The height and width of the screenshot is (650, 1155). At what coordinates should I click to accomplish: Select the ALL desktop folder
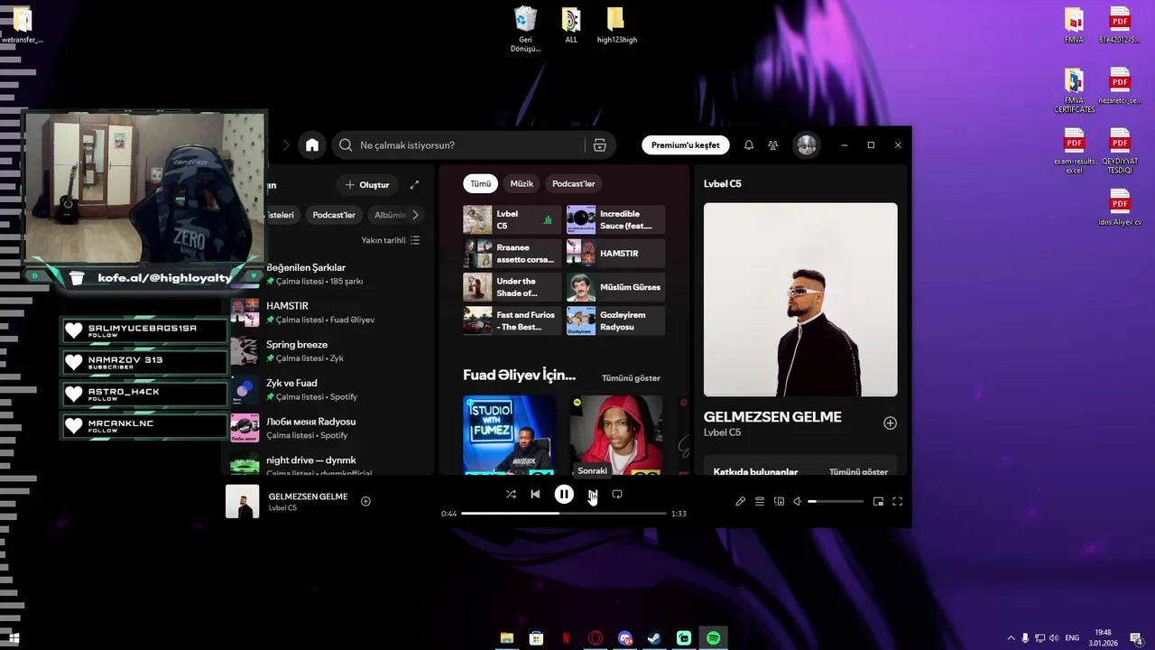tap(571, 25)
